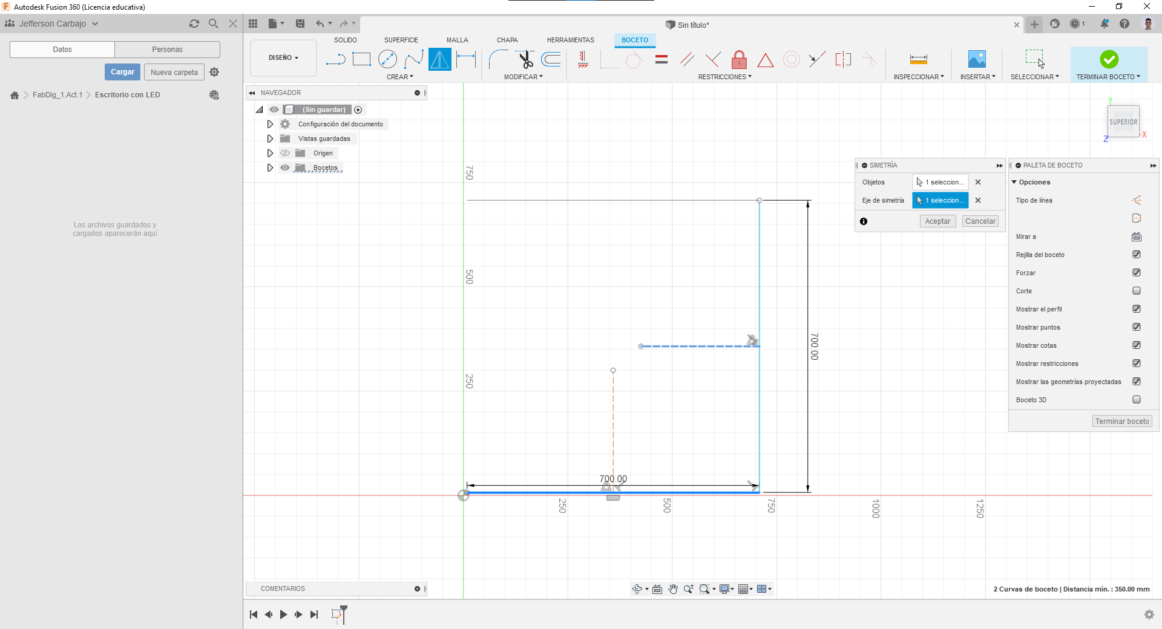The width and height of the screenshot is (1162, 629).
Task: Switch to the MALLA tab
Action: click(x=458, y=40)
